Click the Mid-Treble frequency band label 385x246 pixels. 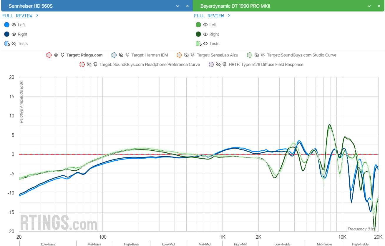(x=324, y=244)
